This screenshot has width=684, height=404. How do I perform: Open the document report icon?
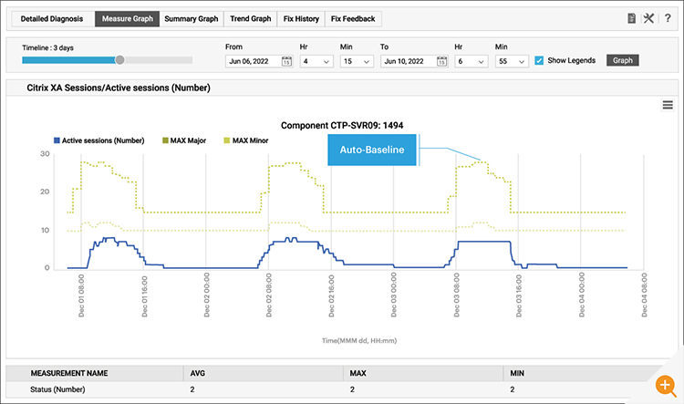pos(631,18)
